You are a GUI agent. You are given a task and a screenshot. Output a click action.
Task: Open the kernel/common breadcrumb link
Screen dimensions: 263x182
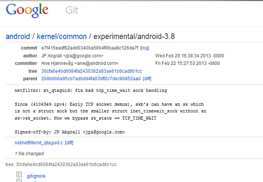62,36
